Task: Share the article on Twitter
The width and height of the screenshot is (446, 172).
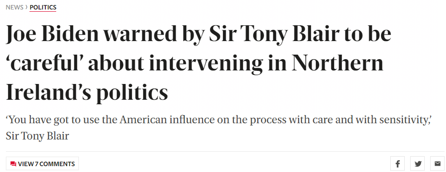Action: (x=417, y=163)
